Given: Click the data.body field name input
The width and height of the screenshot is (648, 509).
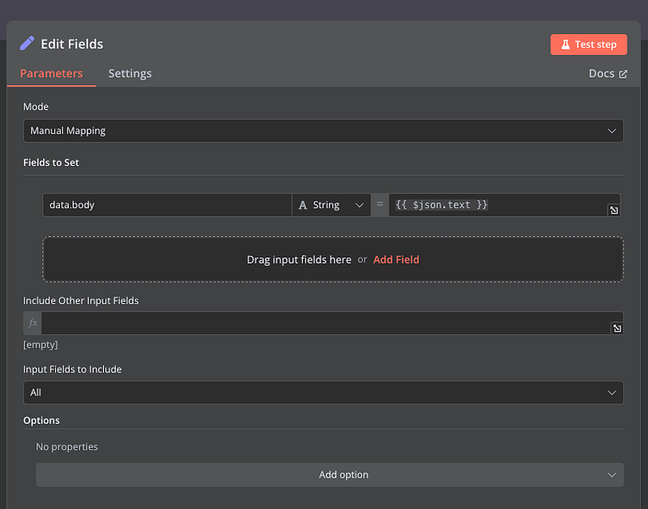Looking at the screenshot, I should pyautogui.click(x=167, y=206).
